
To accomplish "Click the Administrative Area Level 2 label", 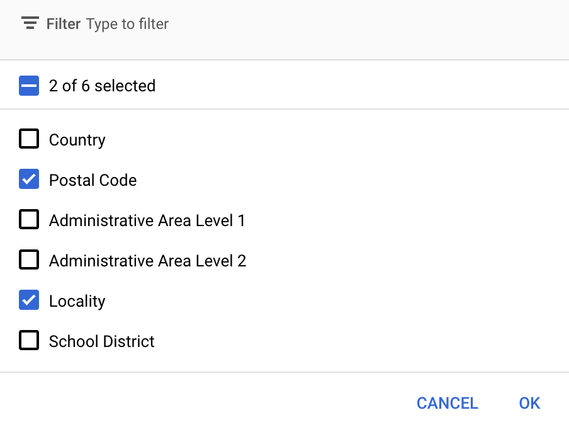I will pyautogui.click(x=147, y=260).
